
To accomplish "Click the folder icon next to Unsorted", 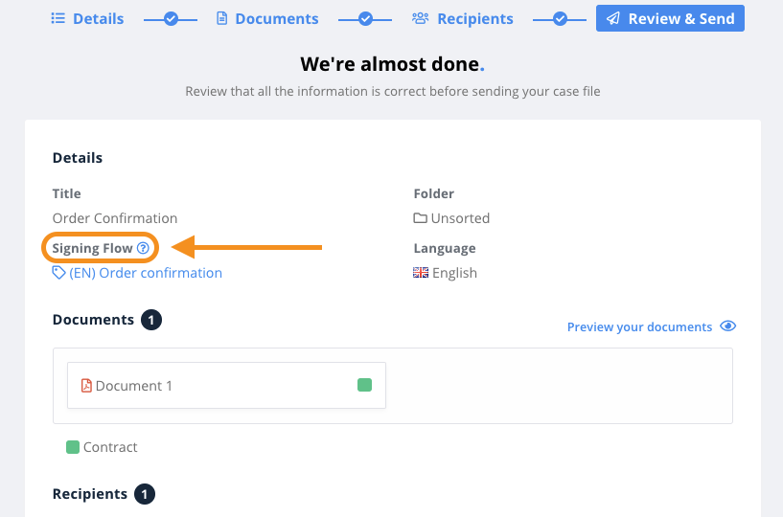I will [420, 218].
